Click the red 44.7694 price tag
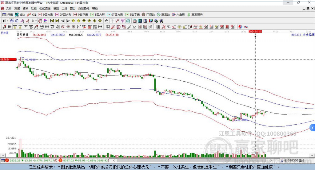Screen dimensions: 315x170 pos(8,59)
